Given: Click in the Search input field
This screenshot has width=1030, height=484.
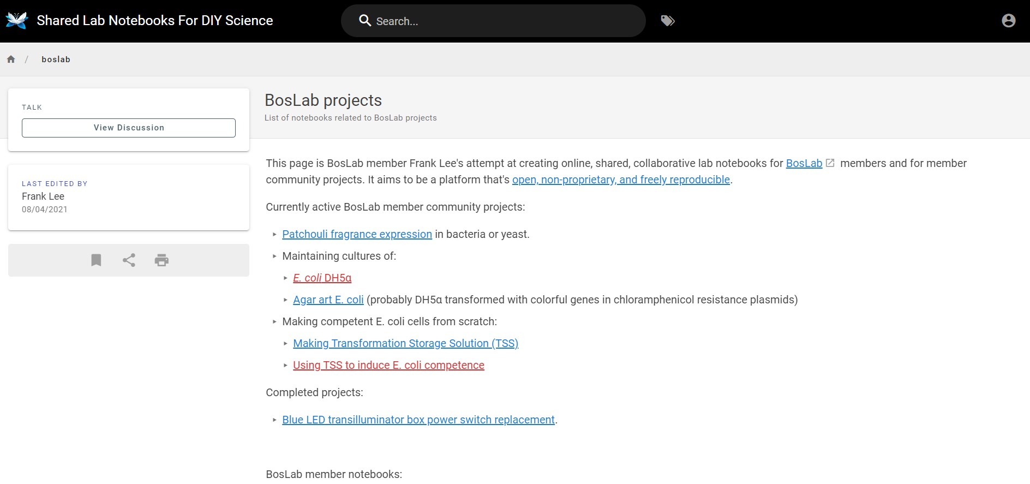Looking at the screenshot, I should 502,21.
